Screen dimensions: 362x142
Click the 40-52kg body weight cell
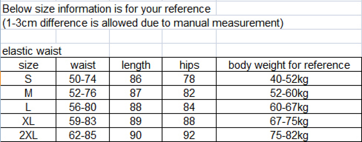[x=289, y=79]
